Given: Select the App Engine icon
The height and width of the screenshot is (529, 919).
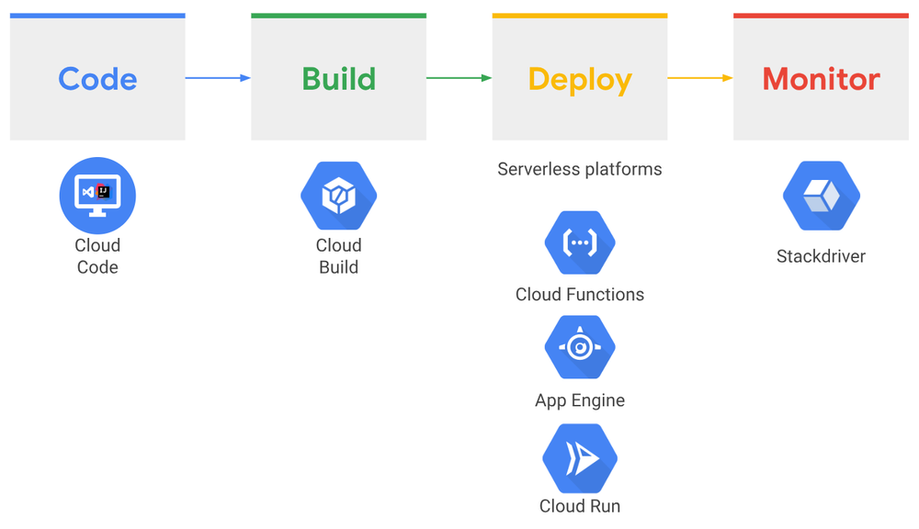Looking at the screenshot, I should click(580, 347).
